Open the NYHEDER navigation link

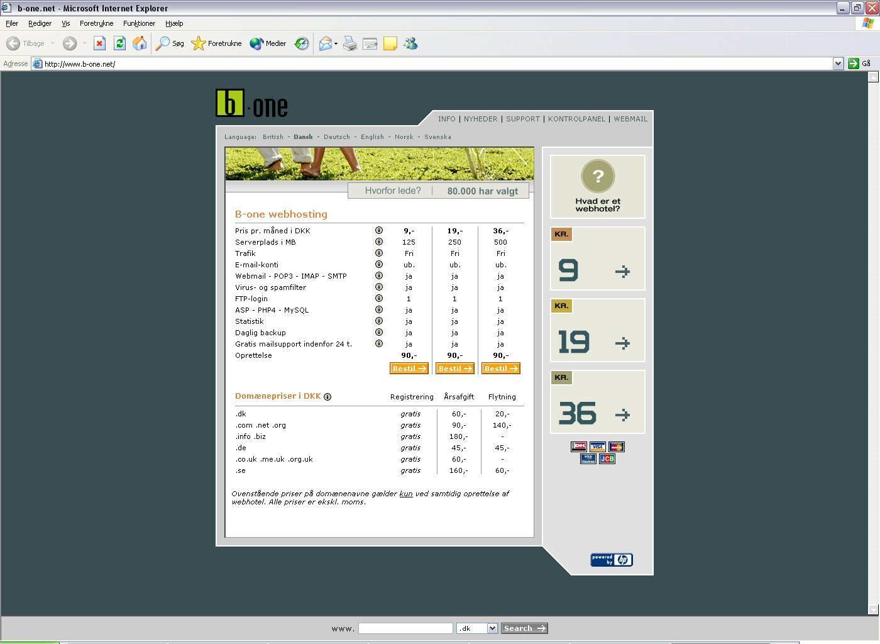tap(480, 119)
